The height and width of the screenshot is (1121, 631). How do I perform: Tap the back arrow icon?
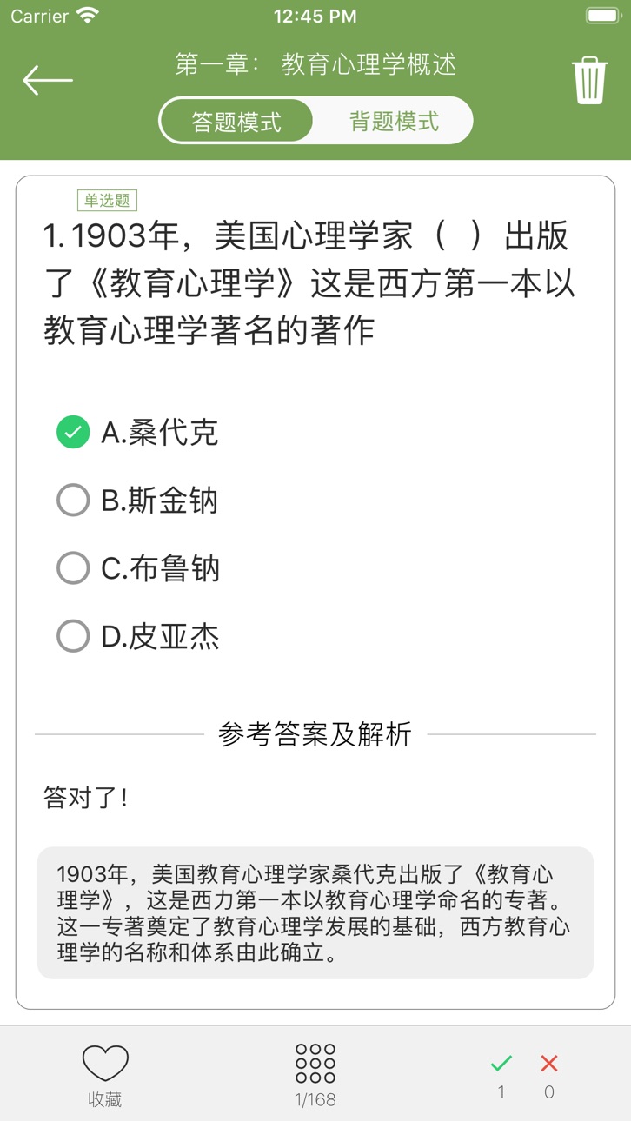[48, 81]
